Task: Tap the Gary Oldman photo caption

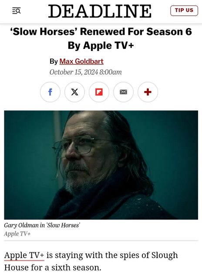Action: (42, 225)
